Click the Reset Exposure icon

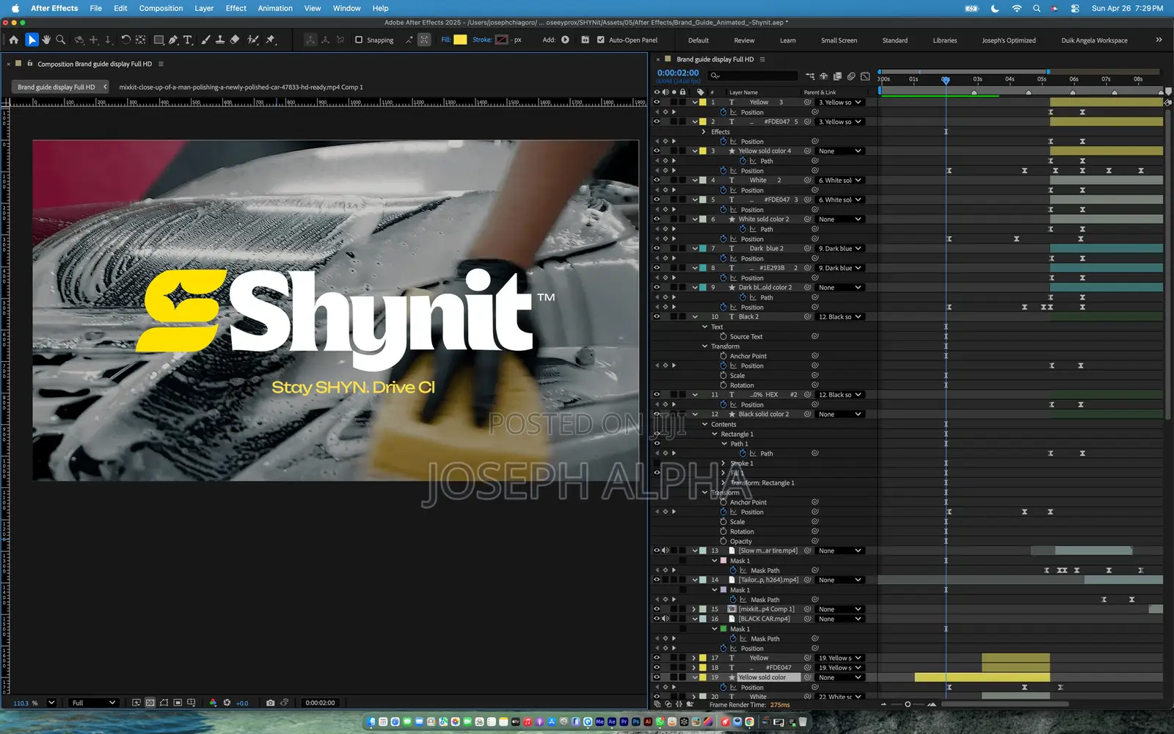pyautogui.click(x=227, y=702)
